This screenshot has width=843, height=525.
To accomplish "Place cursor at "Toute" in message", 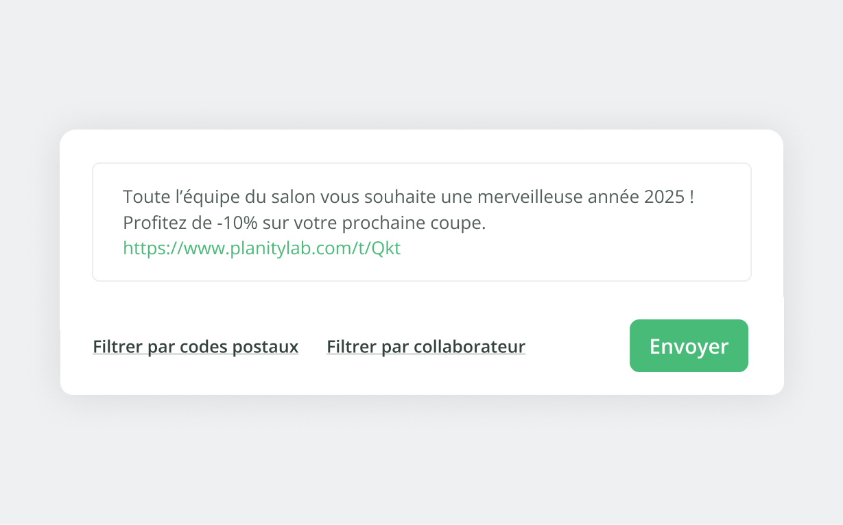I will pyautogui.click(x=143, y=197).
